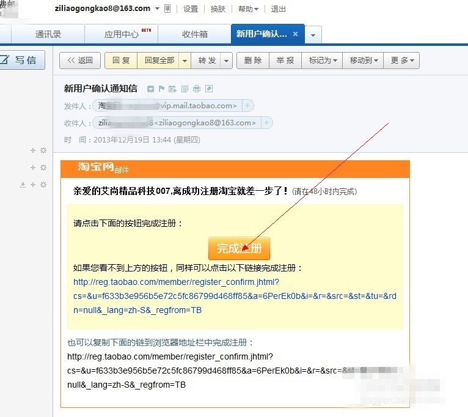Click the 返回 back button
Viewport: 468px width, 417px height.
[80, 61]
